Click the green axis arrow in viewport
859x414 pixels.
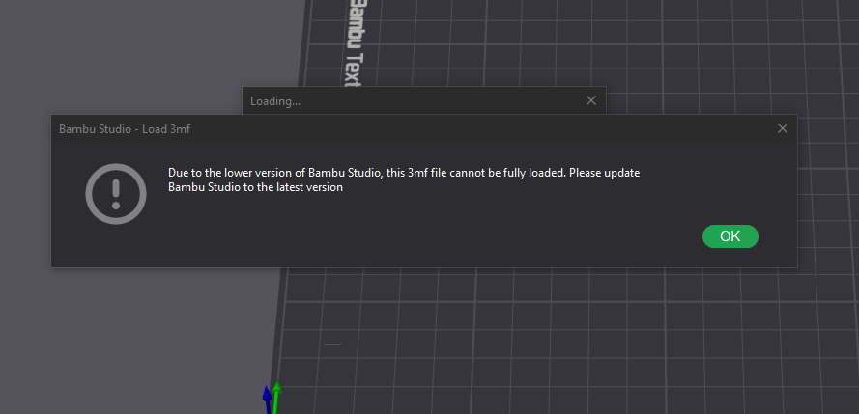coord(276,397)
